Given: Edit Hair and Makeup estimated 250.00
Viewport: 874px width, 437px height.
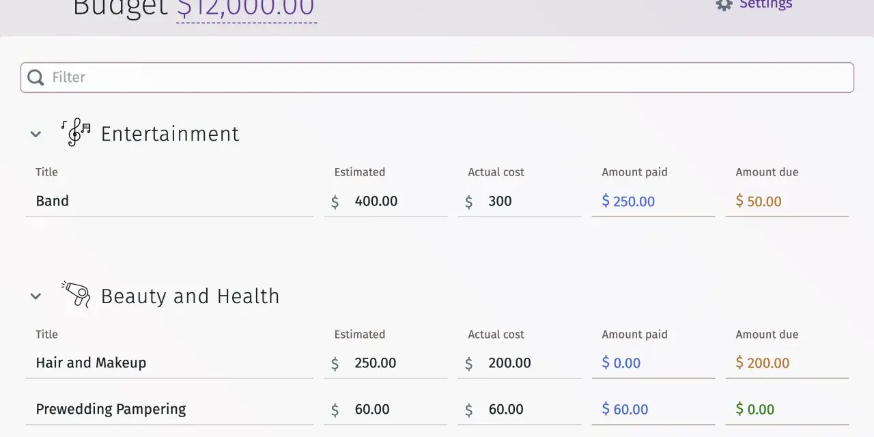Looking at the screenshot, I should click(385, 363).
